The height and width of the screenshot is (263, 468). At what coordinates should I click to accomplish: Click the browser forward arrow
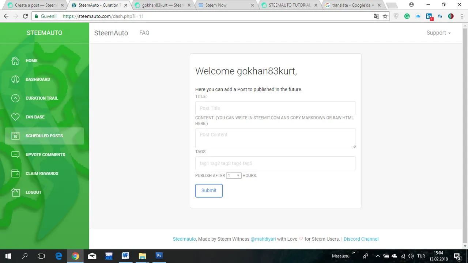[16, 16]
